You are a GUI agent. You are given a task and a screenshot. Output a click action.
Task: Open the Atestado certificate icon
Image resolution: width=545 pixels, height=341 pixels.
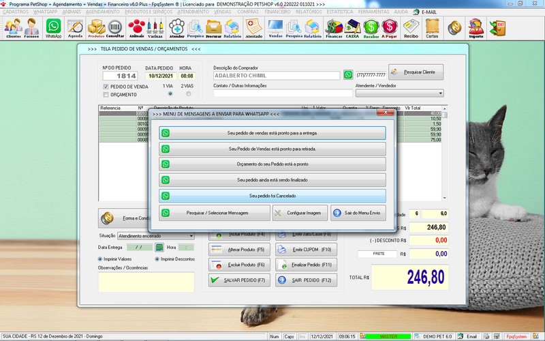pyautogui.click(x=253, y=28)
